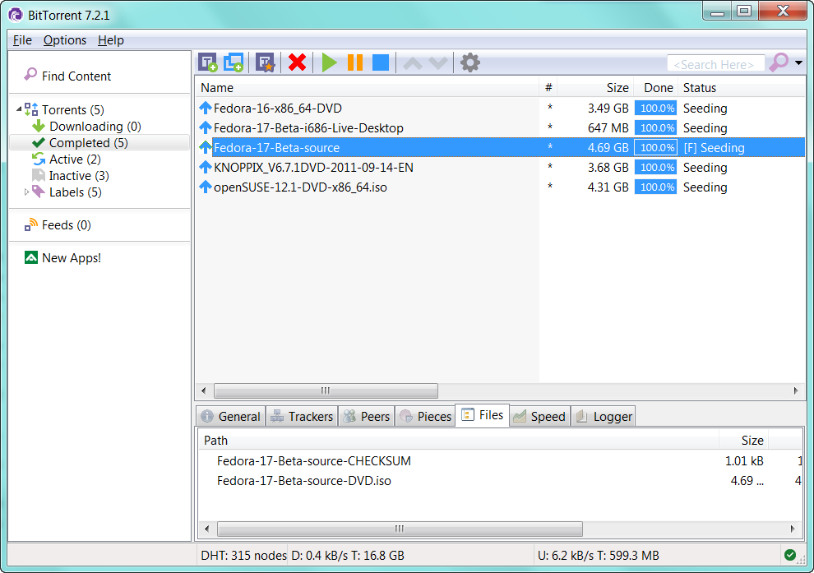Click the Add Torrent toolbar icon
Viewport: 814px width, 573px height.
pos(208,62)
